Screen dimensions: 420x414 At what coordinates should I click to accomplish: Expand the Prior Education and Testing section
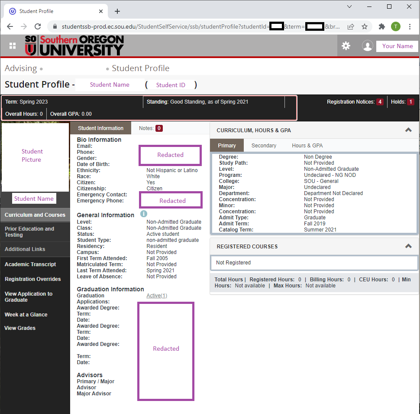[x=29, y=231]
